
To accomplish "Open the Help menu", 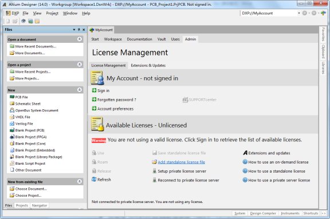I will (86, 13).
